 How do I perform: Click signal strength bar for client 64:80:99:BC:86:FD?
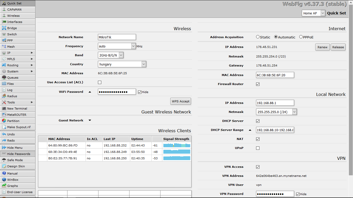pos(177,145)
